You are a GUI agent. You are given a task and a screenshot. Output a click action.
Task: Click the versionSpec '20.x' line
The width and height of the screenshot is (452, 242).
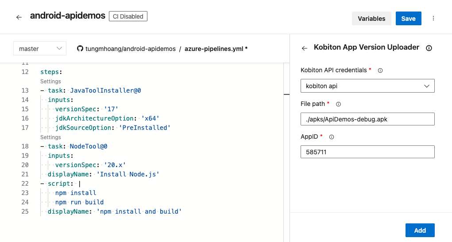click(90, 165)
